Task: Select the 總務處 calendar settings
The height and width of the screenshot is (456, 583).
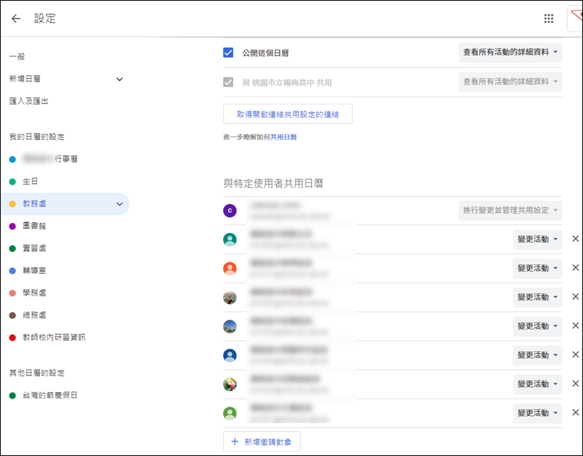Action: point(34,315)
